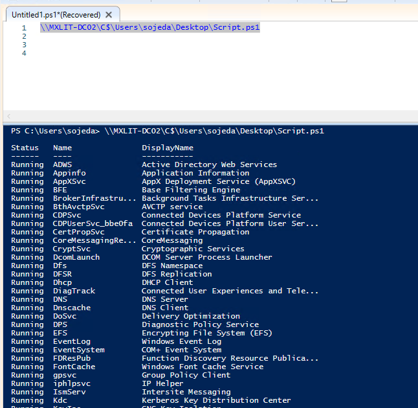Click the DNS Server display name

coord(165,299)
